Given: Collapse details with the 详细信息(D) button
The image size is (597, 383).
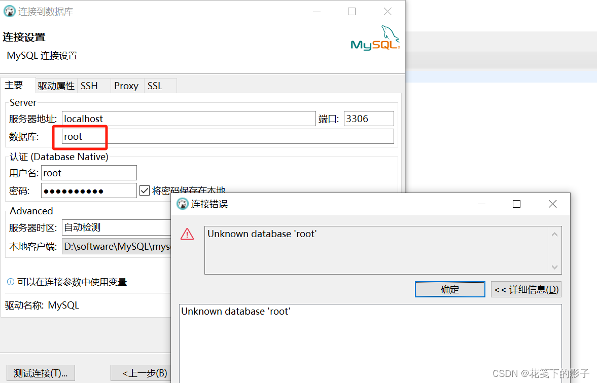Looking at the screenshot, I should point(526,289).
